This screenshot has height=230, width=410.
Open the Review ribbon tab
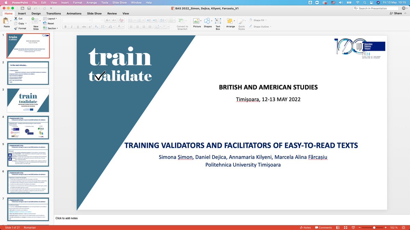[x=112, y=14]
